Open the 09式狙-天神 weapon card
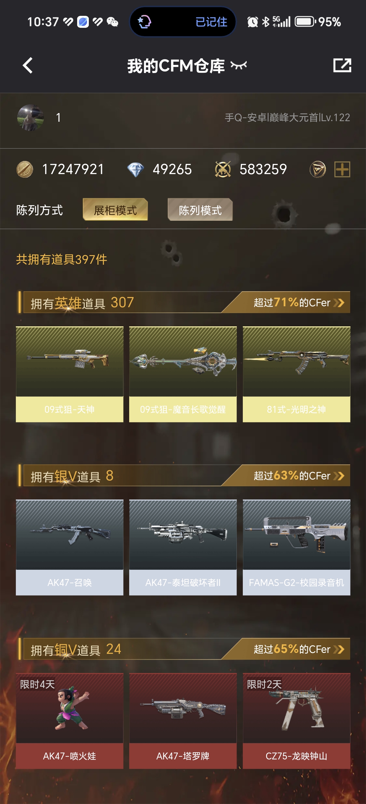366x804 pixels. pos(70,374)
